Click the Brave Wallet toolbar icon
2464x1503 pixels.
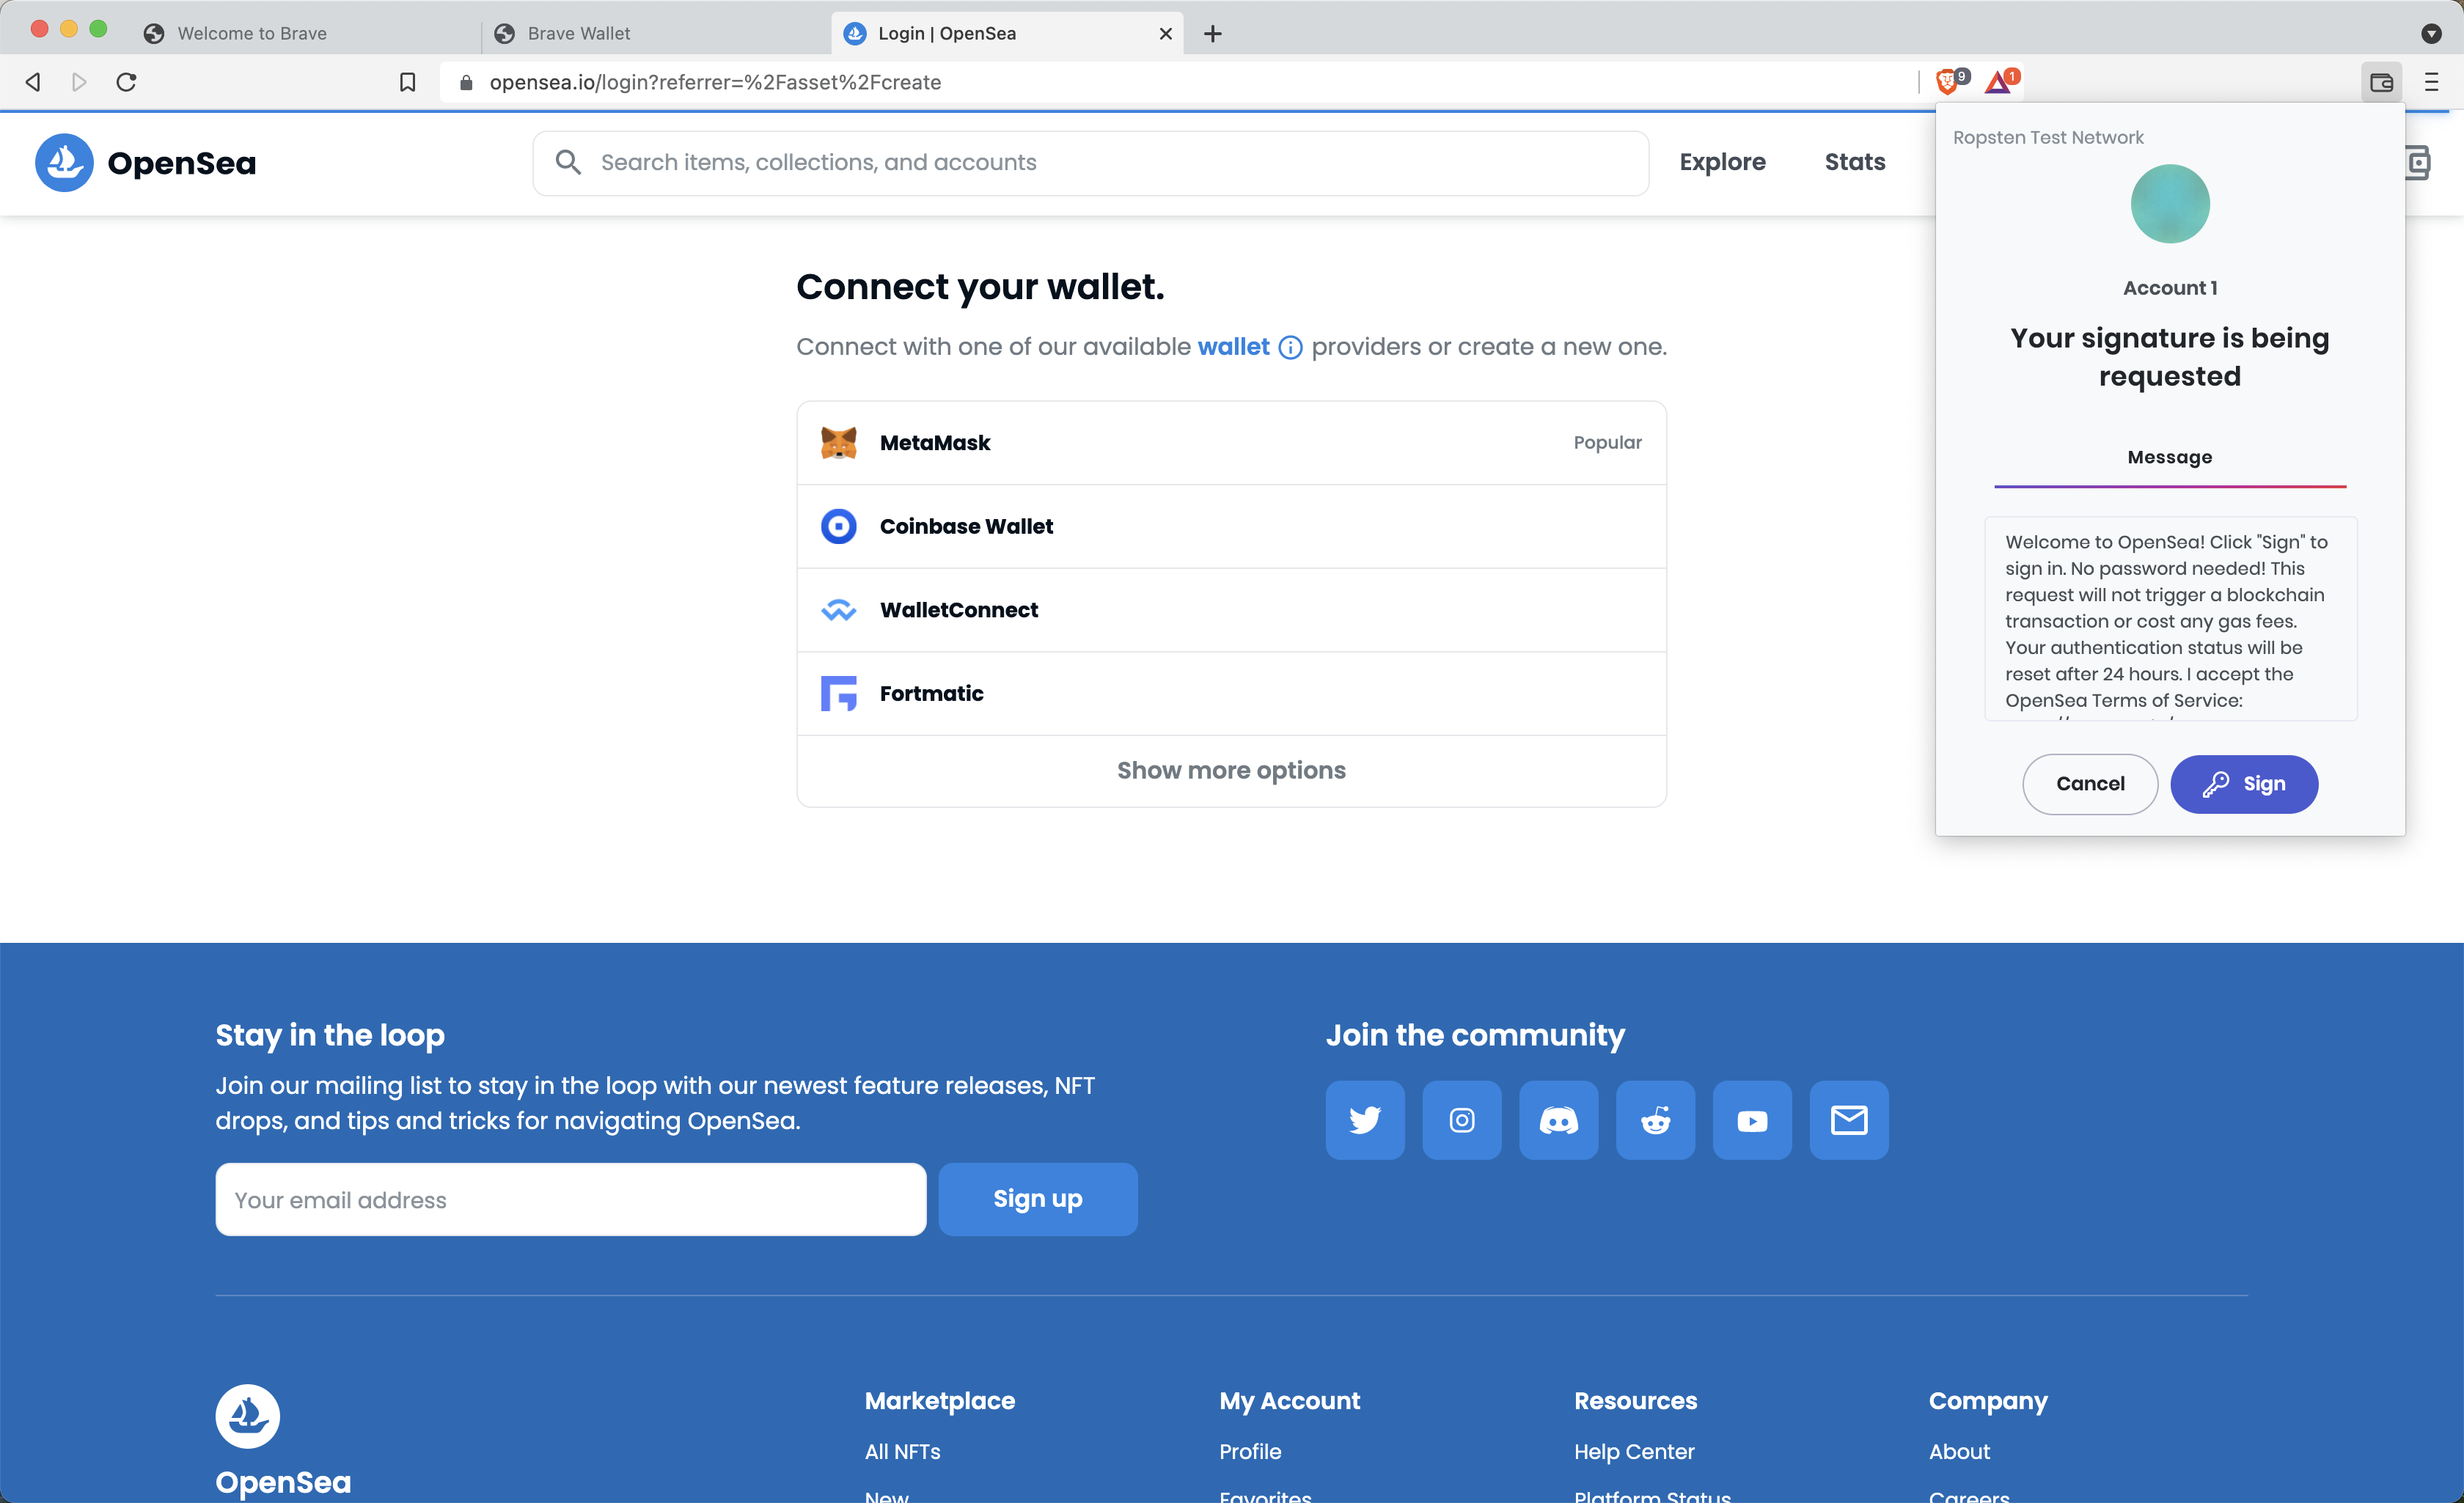(x=2381, y=82)
